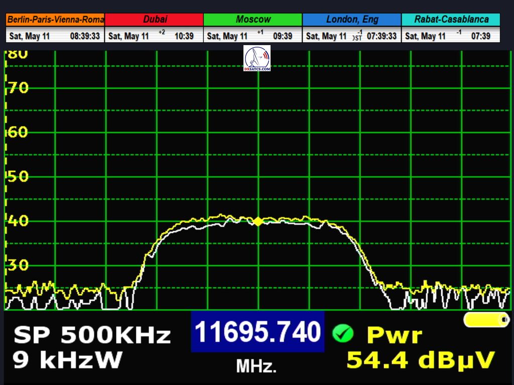Click the 54.4 dBµV power reading
Viewport: 514px width, 385px height.
pos(421,360)
